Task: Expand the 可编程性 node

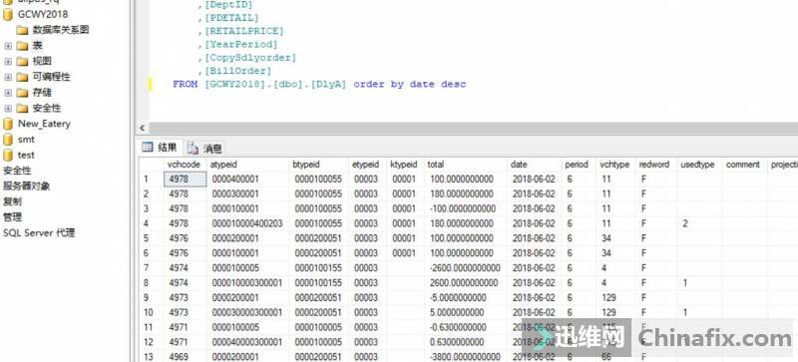Action: pos(8,78)
